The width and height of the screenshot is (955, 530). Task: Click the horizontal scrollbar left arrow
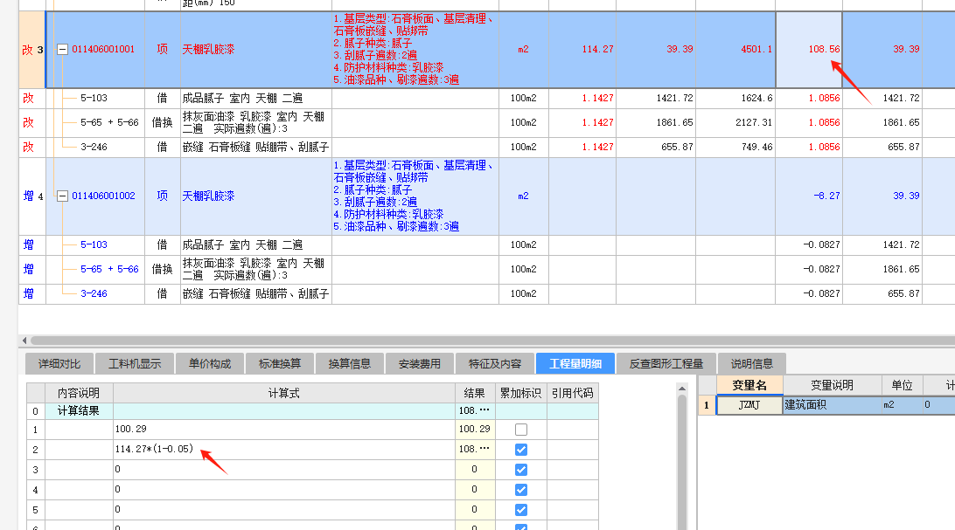point(24,341)
